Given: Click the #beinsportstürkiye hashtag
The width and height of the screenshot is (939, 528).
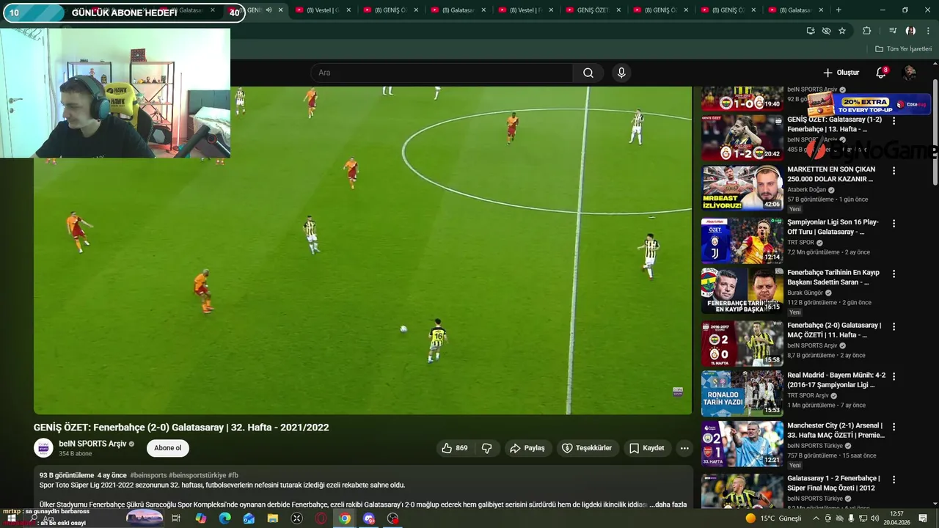Looking at the screenshot, I should pyautogui.click(x=197, y=475).
